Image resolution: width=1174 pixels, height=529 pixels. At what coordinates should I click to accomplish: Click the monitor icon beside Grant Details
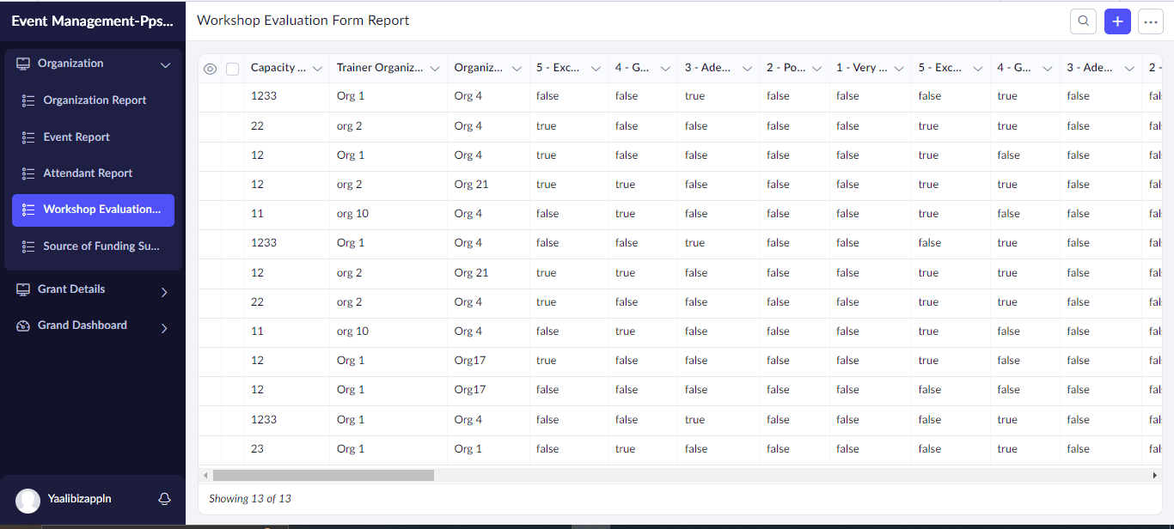[23, 290]
